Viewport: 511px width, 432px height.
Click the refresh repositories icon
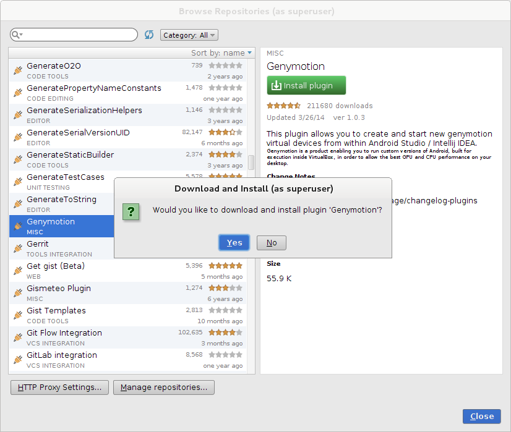pos(149,35)
